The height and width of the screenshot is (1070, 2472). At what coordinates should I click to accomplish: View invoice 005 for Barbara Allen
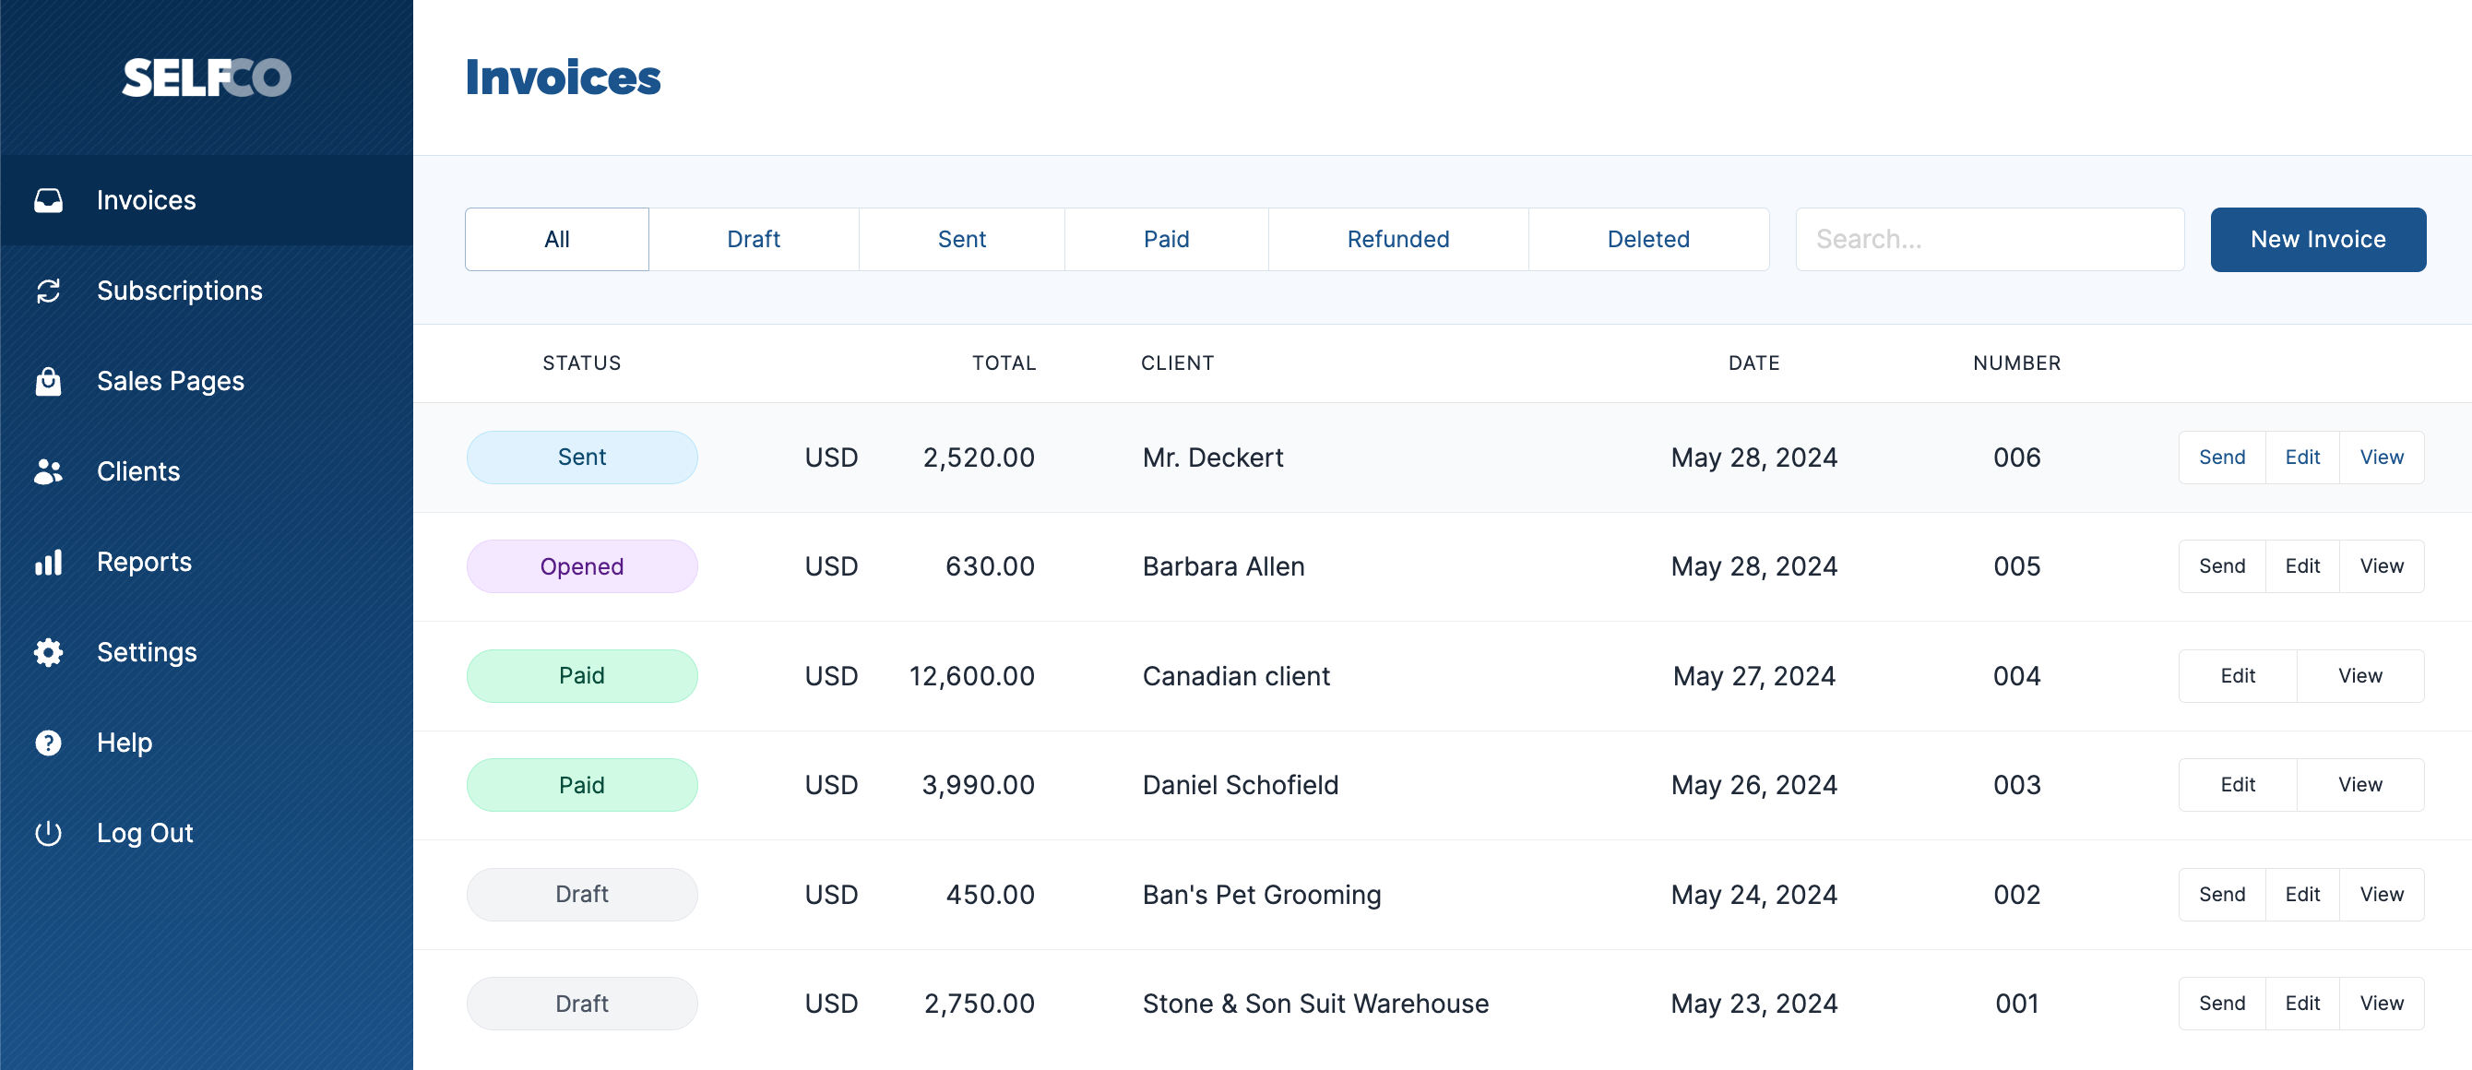pyautogui.click(x=2382, y=566)
